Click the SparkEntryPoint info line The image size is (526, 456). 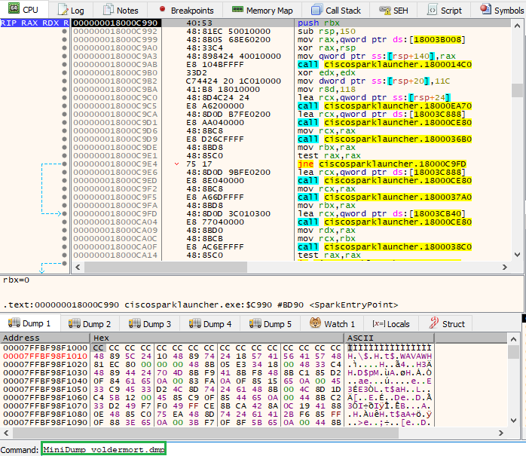(200, 305)
